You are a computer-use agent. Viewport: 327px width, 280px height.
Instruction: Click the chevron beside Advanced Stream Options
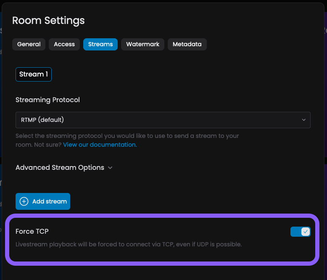tap(110, 168)
